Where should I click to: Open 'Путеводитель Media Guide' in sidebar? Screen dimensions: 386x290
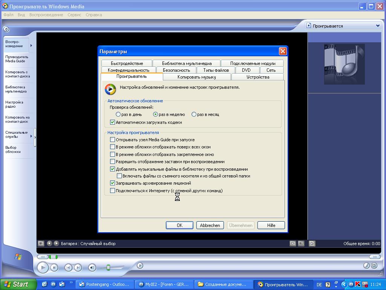[x=17, y=59]
